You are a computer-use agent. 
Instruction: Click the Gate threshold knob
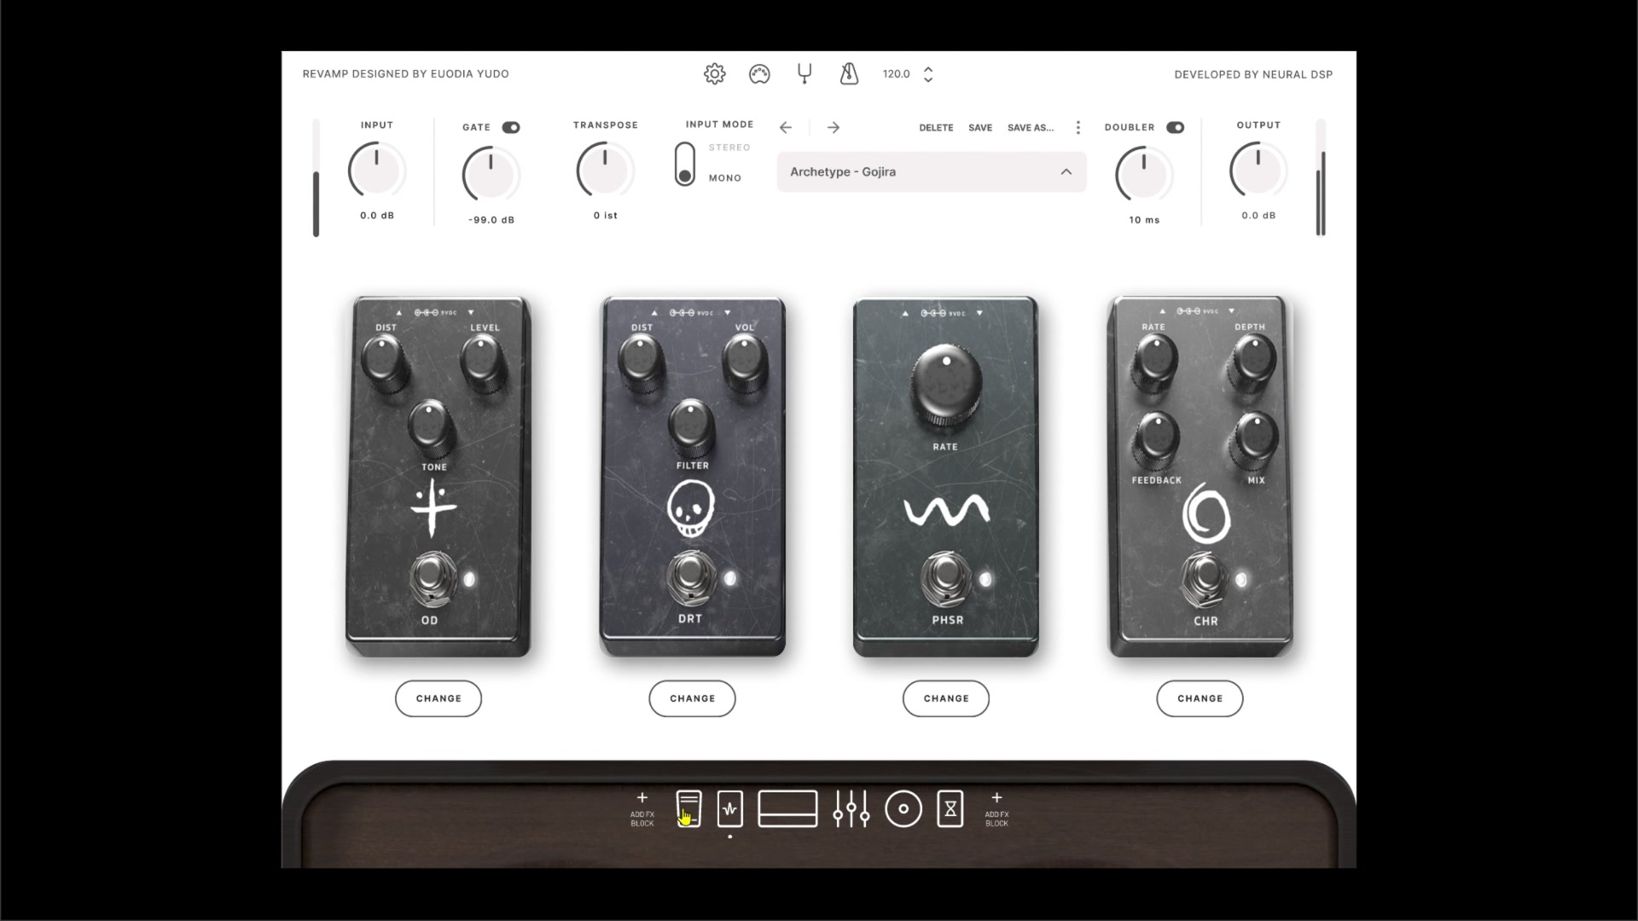point(491,175)
